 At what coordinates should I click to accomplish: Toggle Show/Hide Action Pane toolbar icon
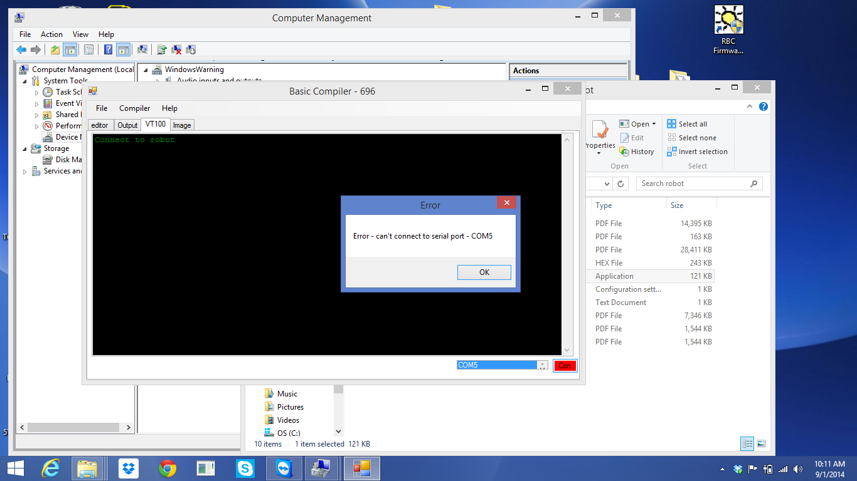[x=123, y=49]
